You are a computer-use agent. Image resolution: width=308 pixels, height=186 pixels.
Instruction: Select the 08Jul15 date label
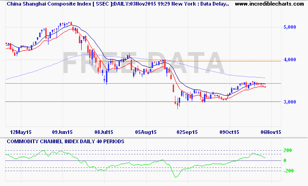coord(104,132)
